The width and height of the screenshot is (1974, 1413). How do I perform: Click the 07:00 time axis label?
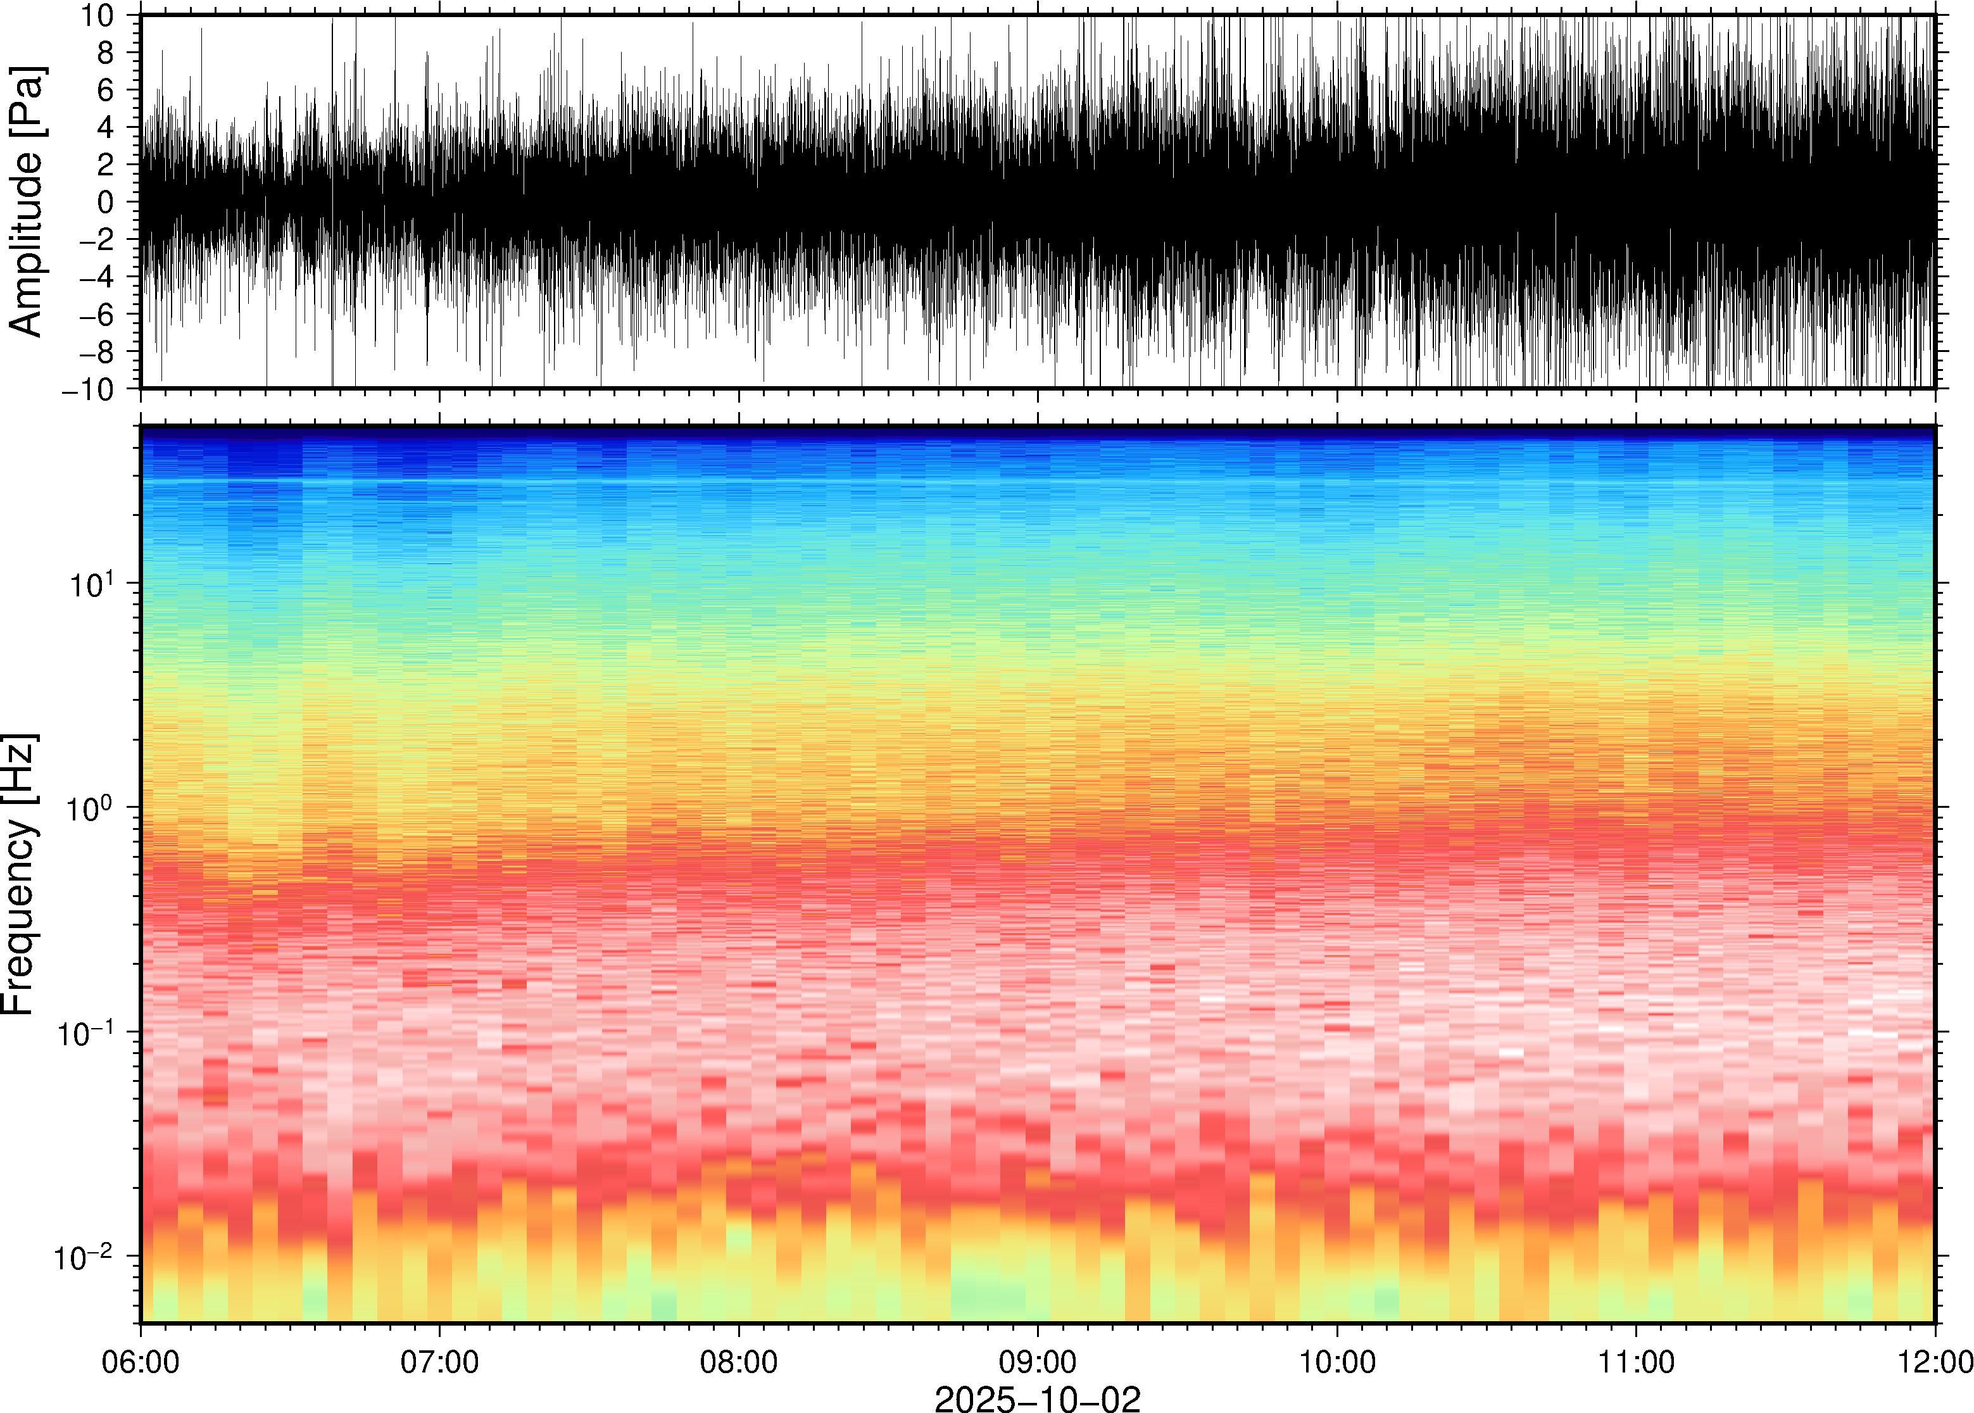(439, 1362)
